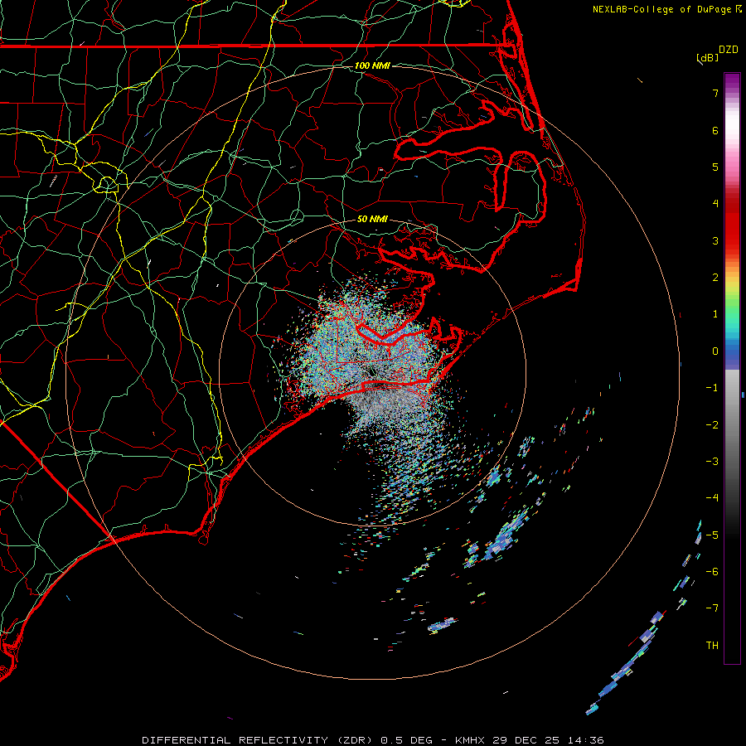
Task: Click the -3 value on dB scale
Action: (712, 462)
